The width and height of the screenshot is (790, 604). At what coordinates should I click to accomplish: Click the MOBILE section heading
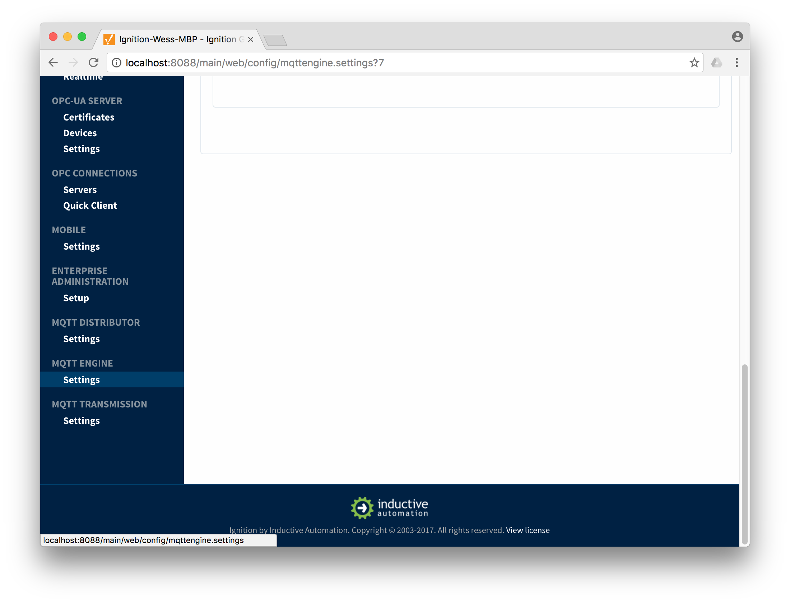pyautogui.click(x=69, y=230)
